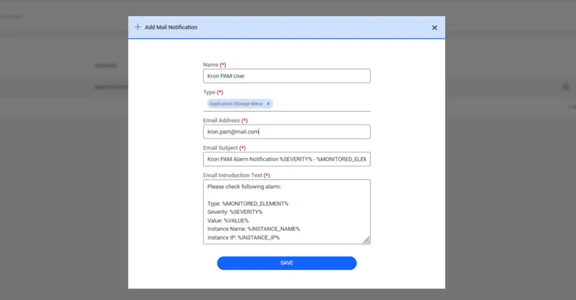Close the Add Mail Notification dialog
The image size is (576, 300).
point(434,27)
